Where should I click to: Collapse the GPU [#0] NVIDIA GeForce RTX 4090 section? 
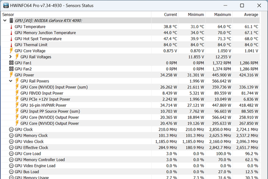click(5, 21)
